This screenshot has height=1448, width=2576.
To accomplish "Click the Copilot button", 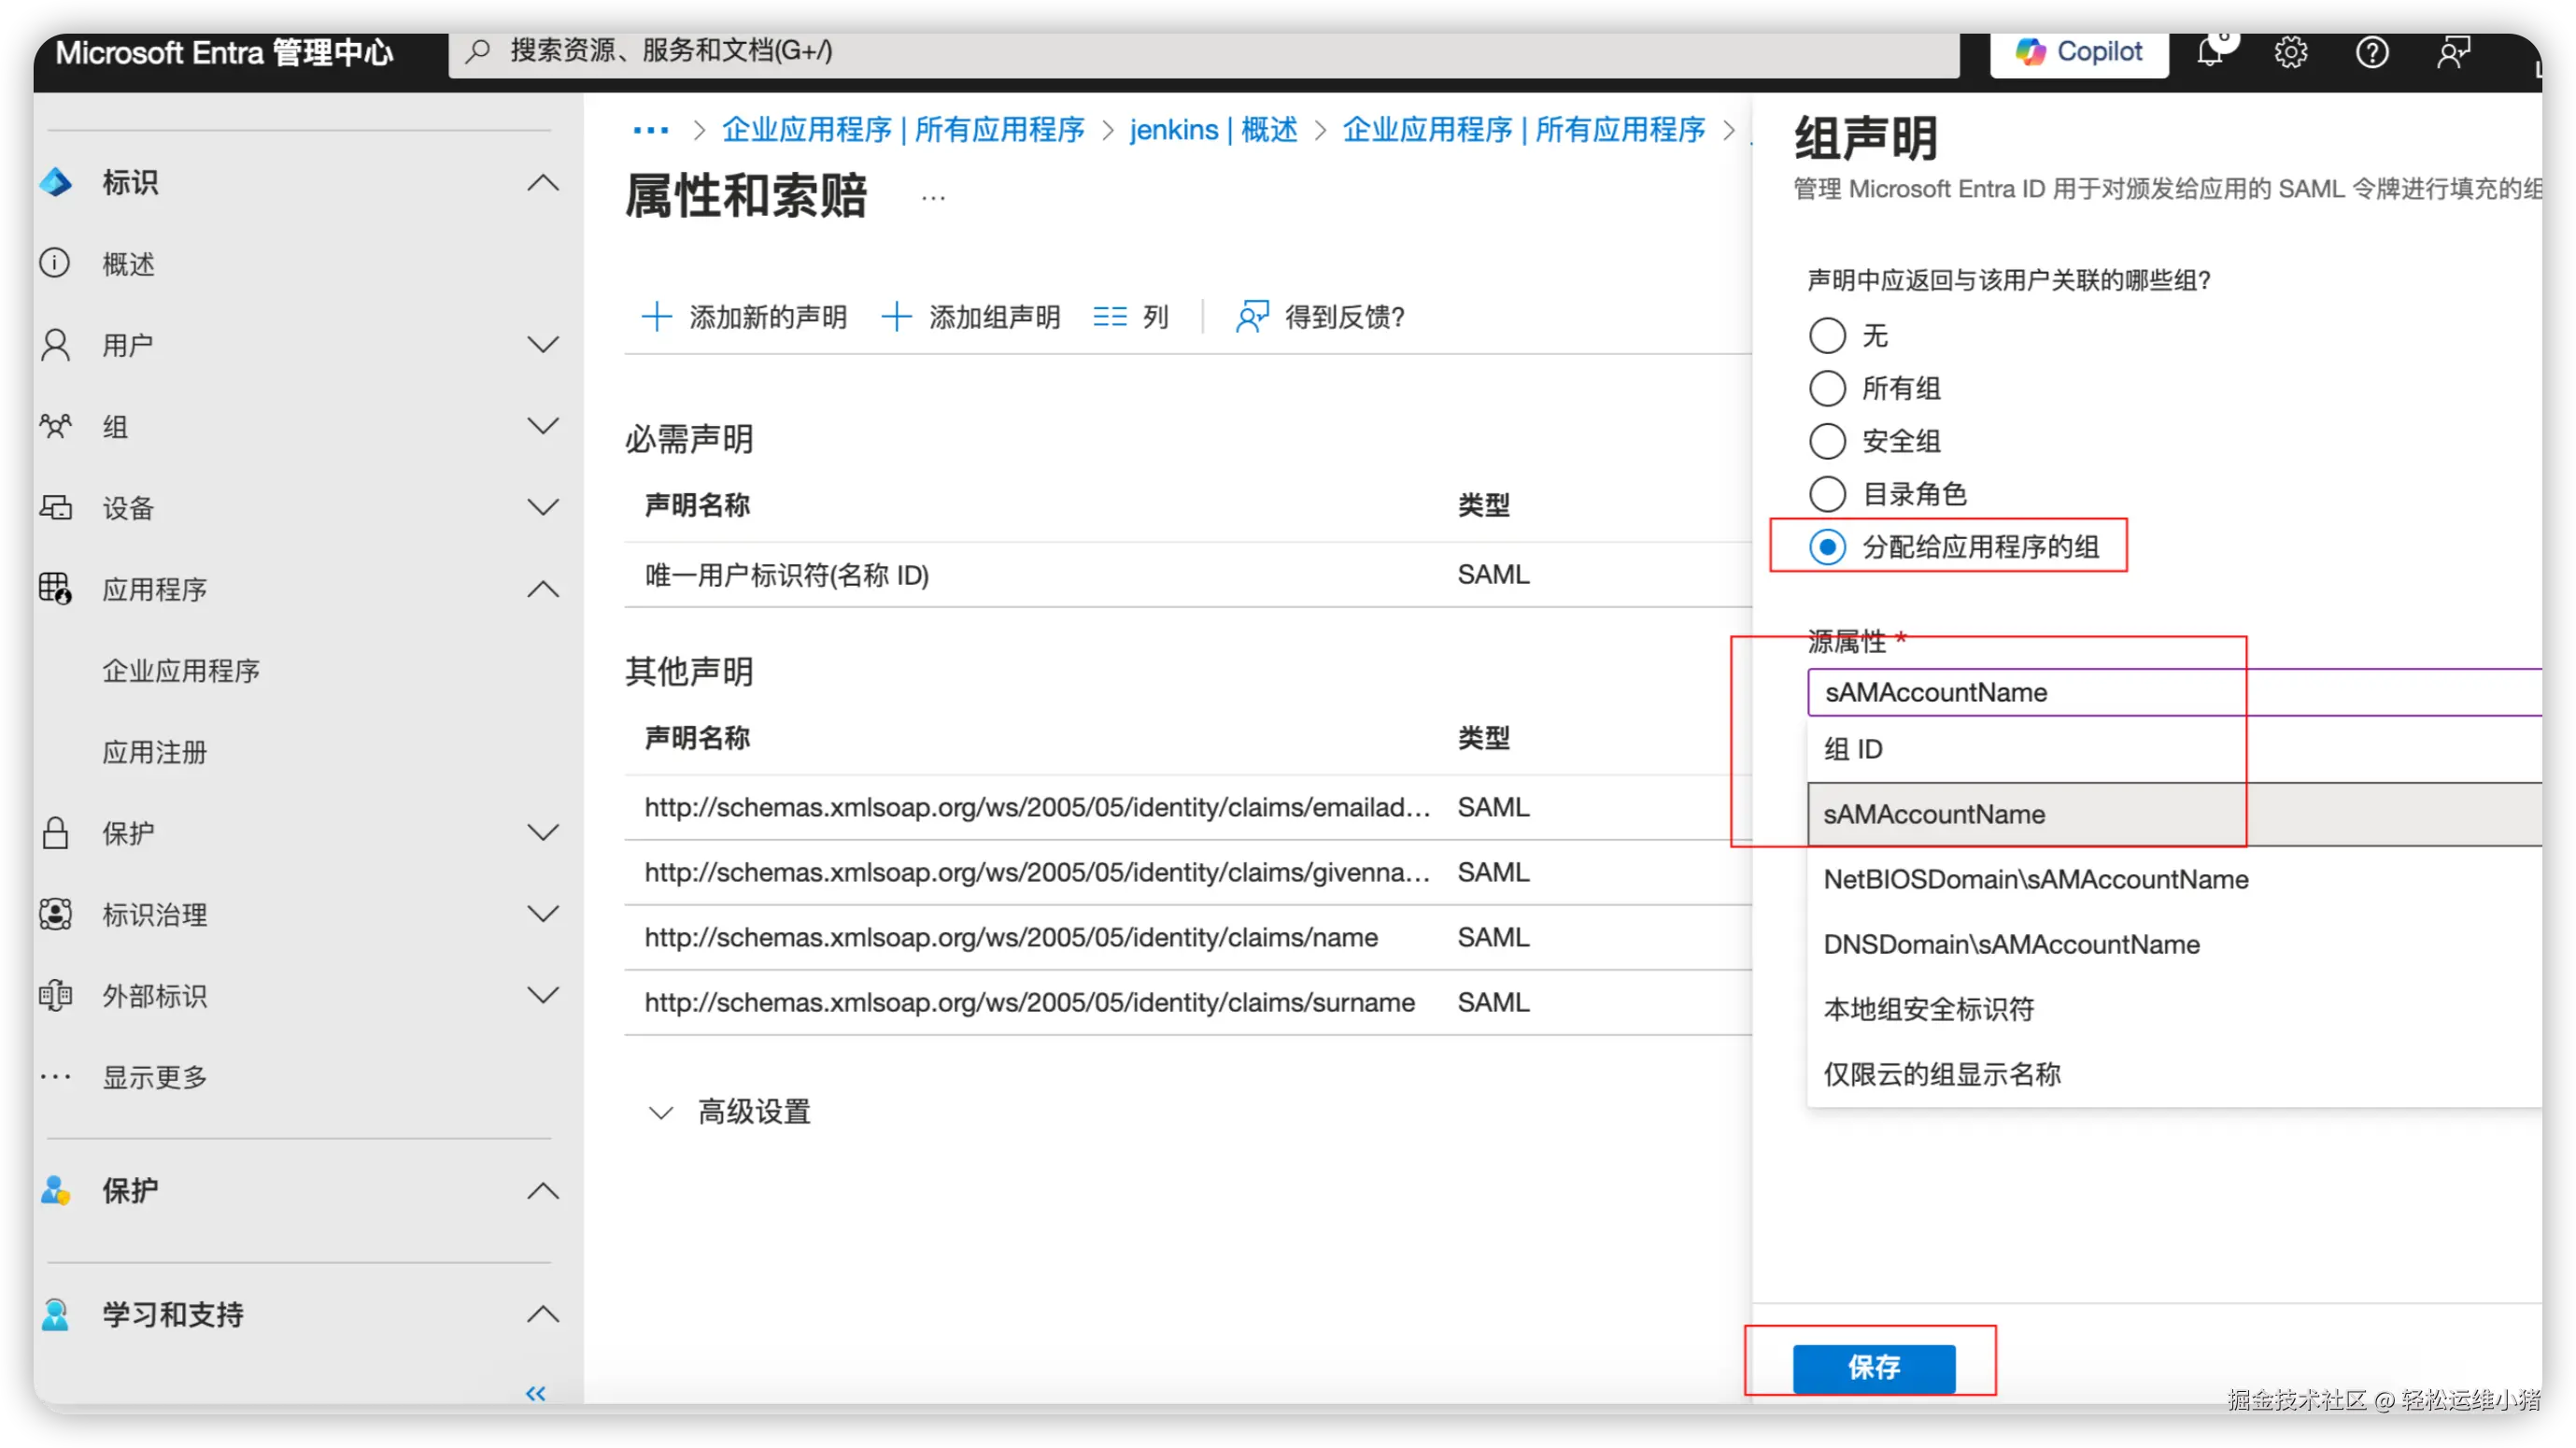I will tap(2079, 52).
